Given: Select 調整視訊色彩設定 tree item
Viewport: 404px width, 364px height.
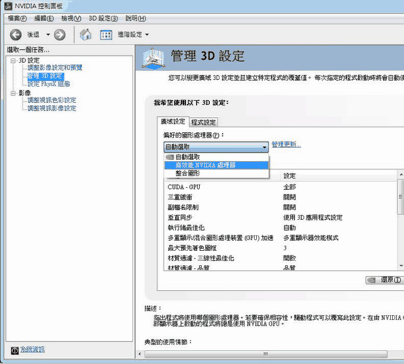Looking at the screenshot, I should pyautogui.click(x=52, y=100).
